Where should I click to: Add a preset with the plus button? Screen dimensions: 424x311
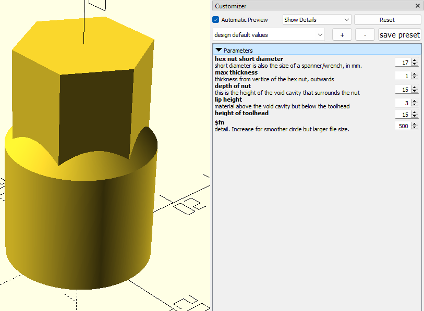pyautogui.click(x=342, y=35)
